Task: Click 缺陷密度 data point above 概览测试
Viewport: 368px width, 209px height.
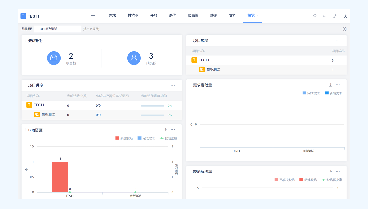Action: pyautogui.click(x=135, y=192)
